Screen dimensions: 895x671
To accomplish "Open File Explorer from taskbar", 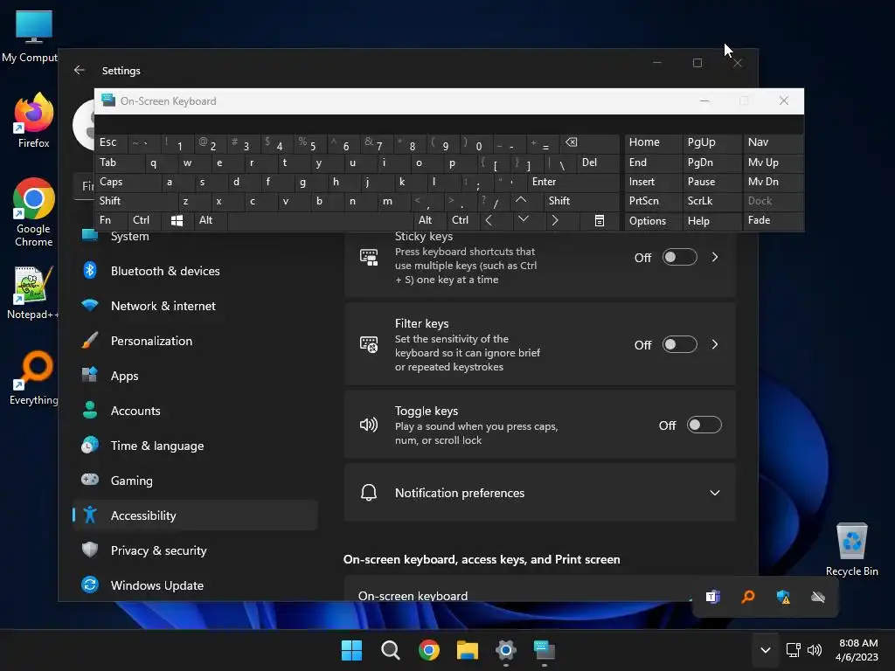I will tap(468, 650).
